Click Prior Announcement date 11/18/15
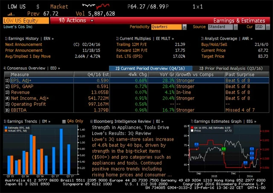 [91, 50]
